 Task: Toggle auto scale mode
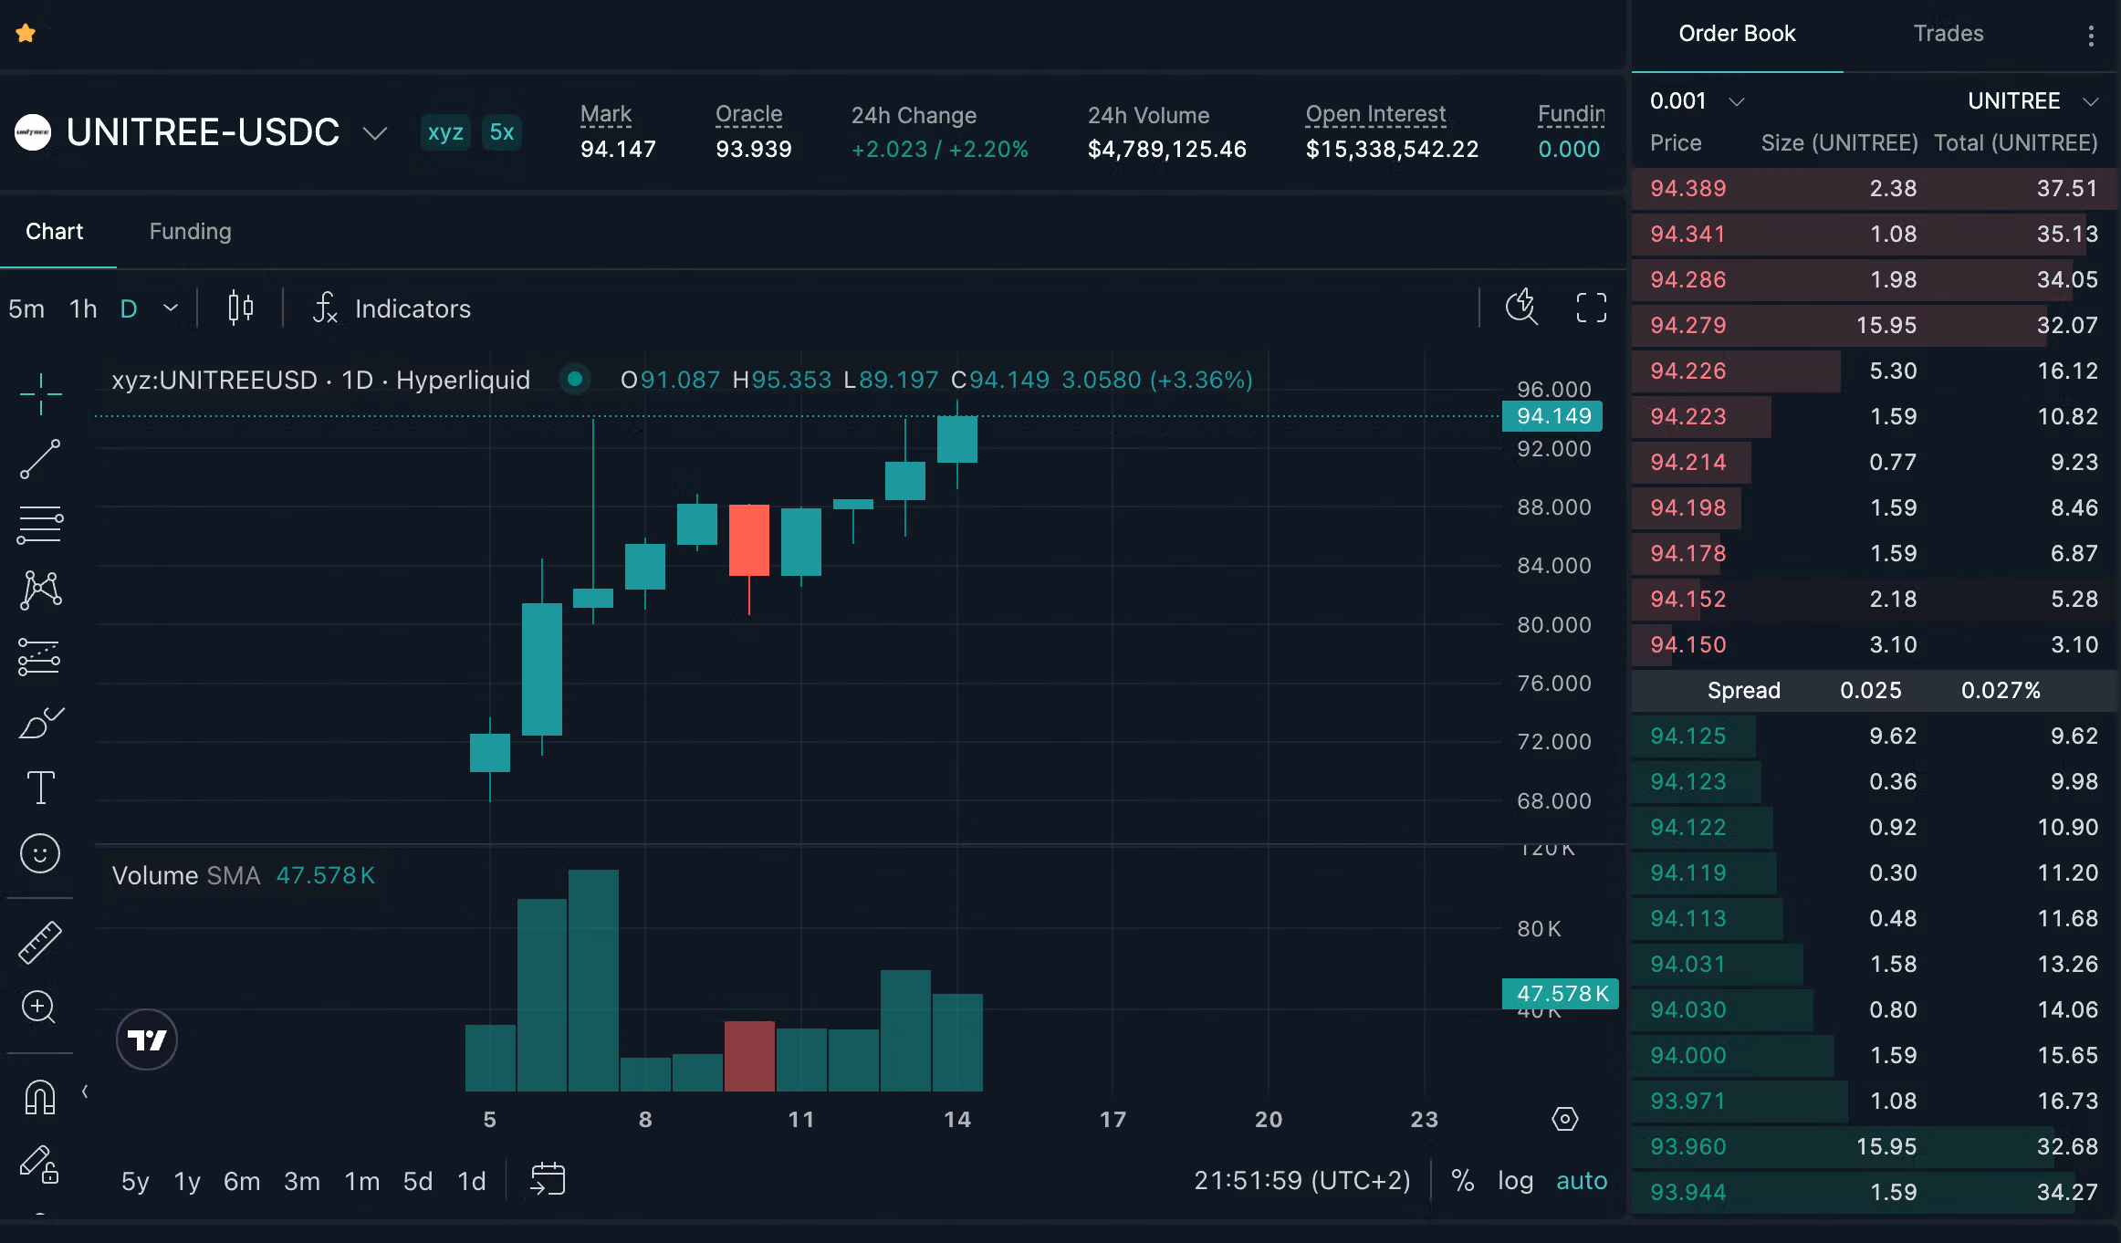pyautogui.click(x=1582, y=1181)
